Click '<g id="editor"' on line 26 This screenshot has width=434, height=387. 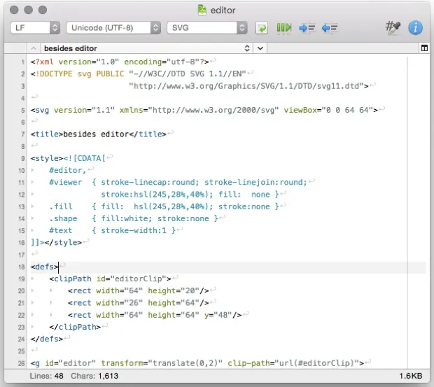point(63,363)
